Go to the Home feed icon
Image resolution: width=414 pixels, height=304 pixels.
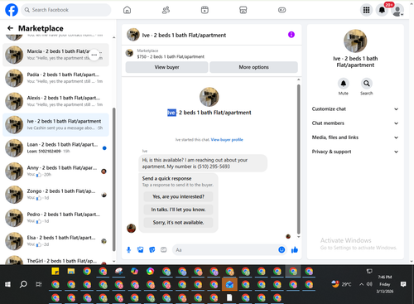pos(127,10)
